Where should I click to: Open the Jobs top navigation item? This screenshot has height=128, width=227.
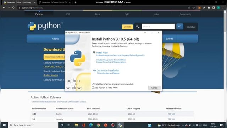[156, 14]
